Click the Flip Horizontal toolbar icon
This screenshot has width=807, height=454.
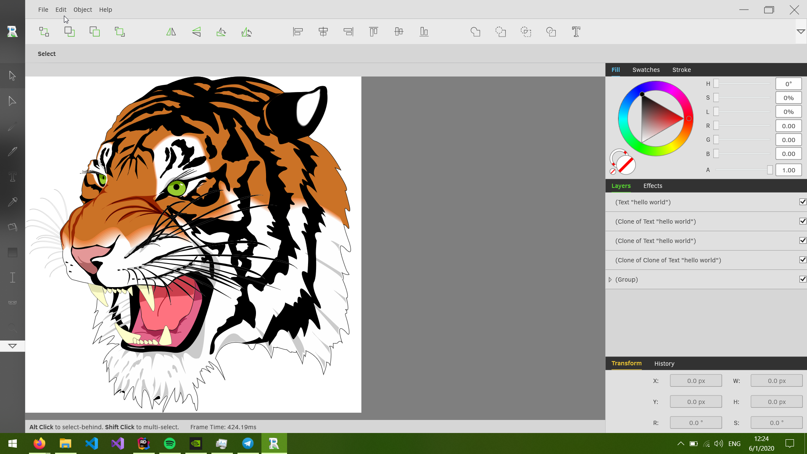(171, 32)
